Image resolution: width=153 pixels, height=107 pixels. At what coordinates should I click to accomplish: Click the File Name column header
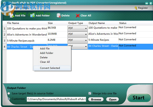point(27,23)
